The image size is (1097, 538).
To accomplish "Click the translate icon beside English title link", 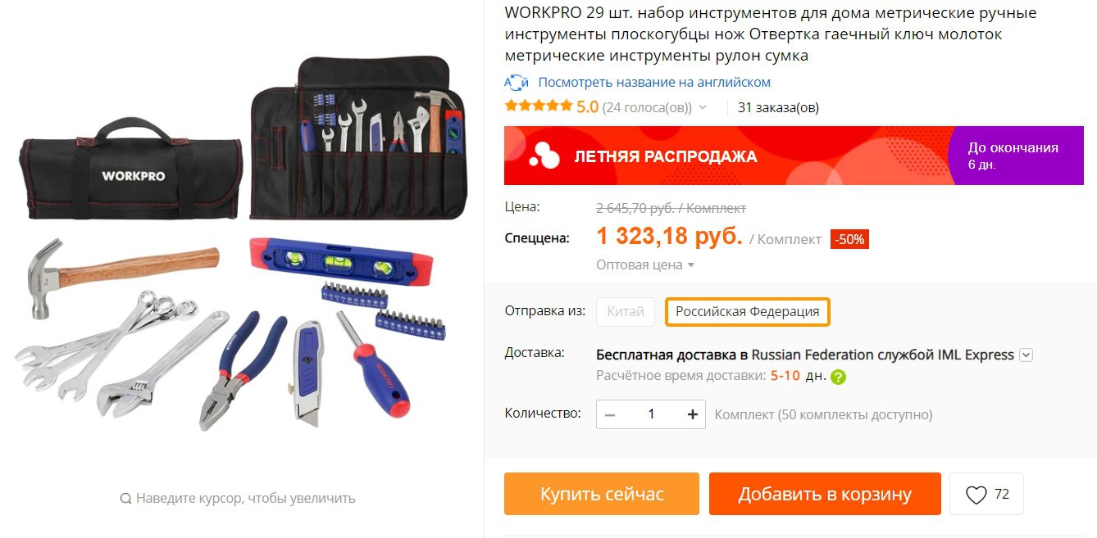I will click(517, 83).
